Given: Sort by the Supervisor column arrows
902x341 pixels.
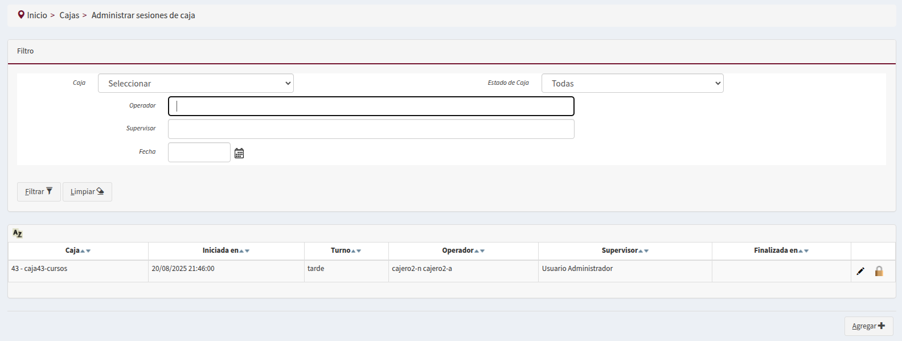Looking at the screenshot, I should pos(643,251).
